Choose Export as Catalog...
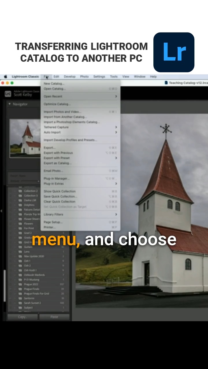208x369 pixels. click(80, 163)
